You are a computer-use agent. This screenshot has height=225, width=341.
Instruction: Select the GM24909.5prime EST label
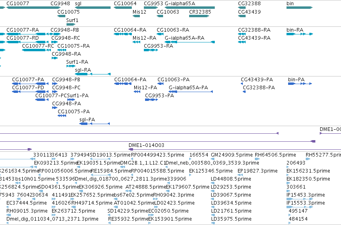pyautogui.click(x=232, y=155)
